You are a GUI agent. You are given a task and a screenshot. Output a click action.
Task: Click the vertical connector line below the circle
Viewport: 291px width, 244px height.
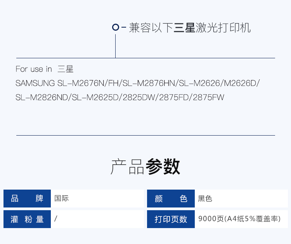click(115, 46)
